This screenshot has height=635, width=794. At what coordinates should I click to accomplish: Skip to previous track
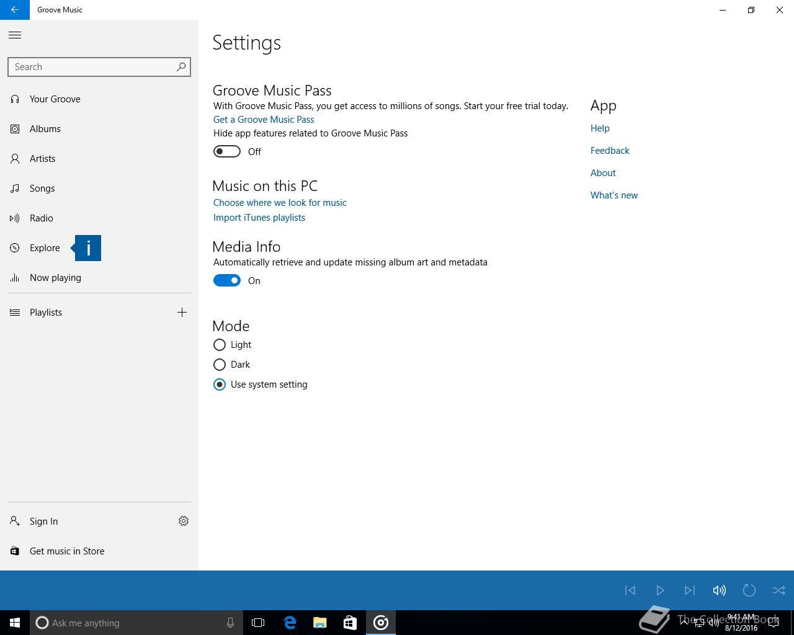[630, 590]
